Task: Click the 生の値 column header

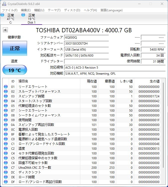Action: point(147,81)
